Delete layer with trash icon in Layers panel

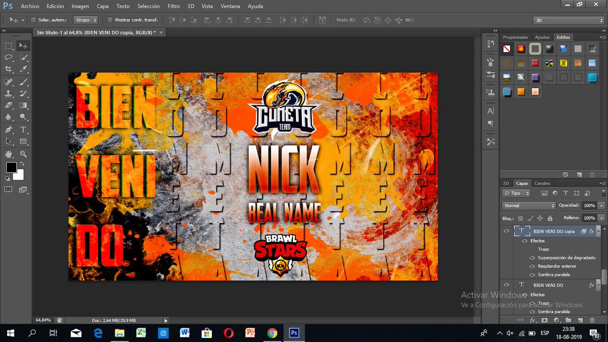tap(592, 320)
